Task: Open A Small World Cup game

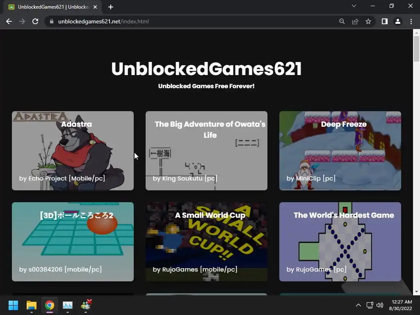Action: coord(206,242)
